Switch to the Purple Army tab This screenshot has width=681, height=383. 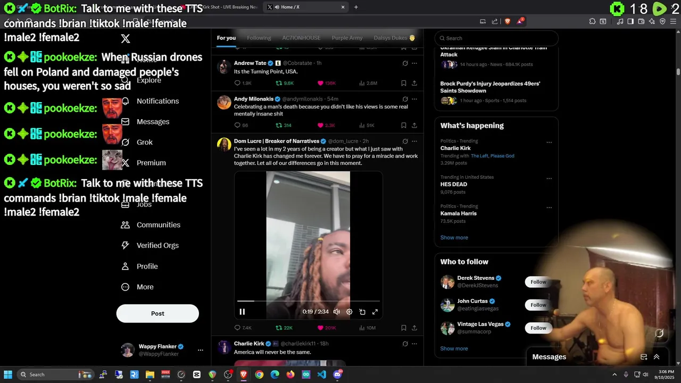pyautogui.click(x=347, y=38)
